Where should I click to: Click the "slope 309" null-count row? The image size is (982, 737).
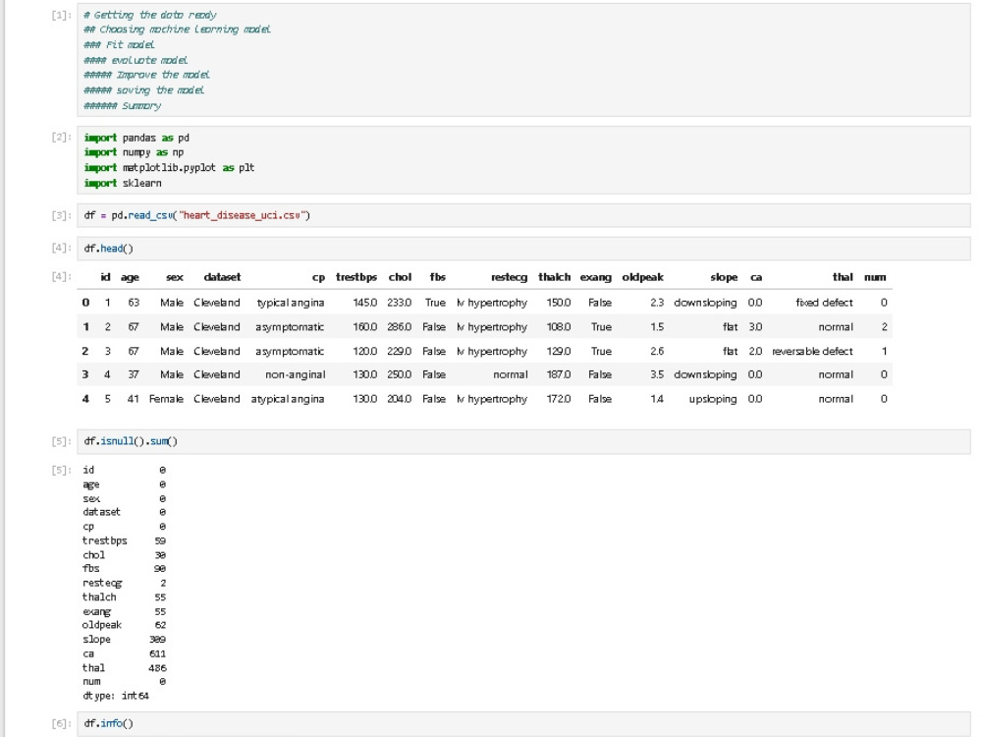[x=124, y=640]
